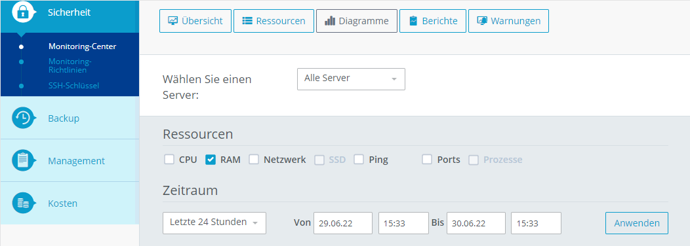The width and height of the screenshot is (690, 246).
Task: Click the Zeitraum section heading
Action: 190,190
